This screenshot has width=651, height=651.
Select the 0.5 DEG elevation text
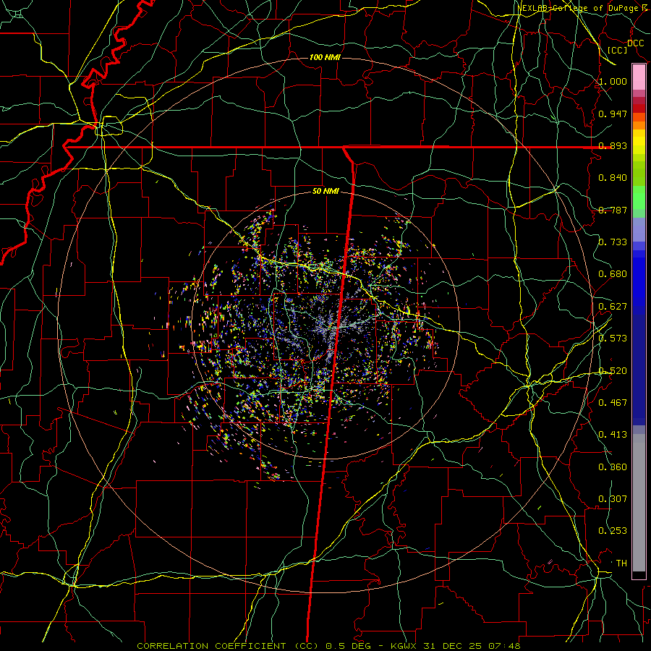pyautogui.click(x=349, y=646)
